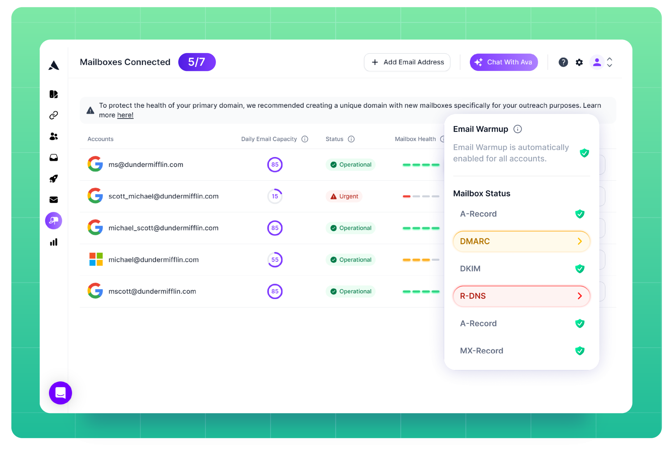Click Add Email Address button

pyautogui.click(x=407, y=62)
